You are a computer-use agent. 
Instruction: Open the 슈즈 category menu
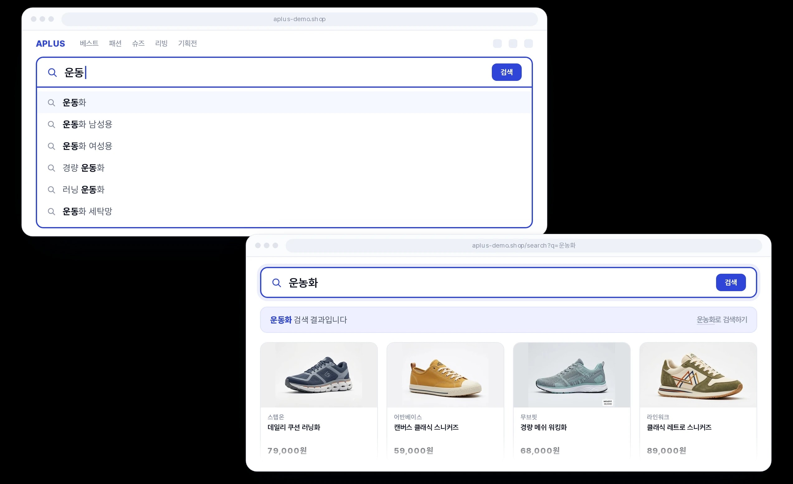pyautogui.click(x=138, y=43)
